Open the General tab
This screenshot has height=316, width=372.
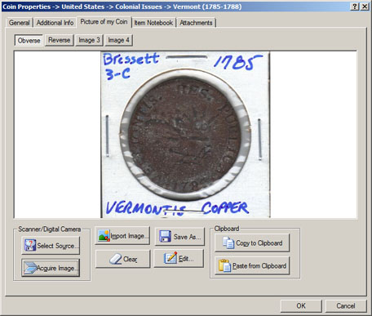19,23
